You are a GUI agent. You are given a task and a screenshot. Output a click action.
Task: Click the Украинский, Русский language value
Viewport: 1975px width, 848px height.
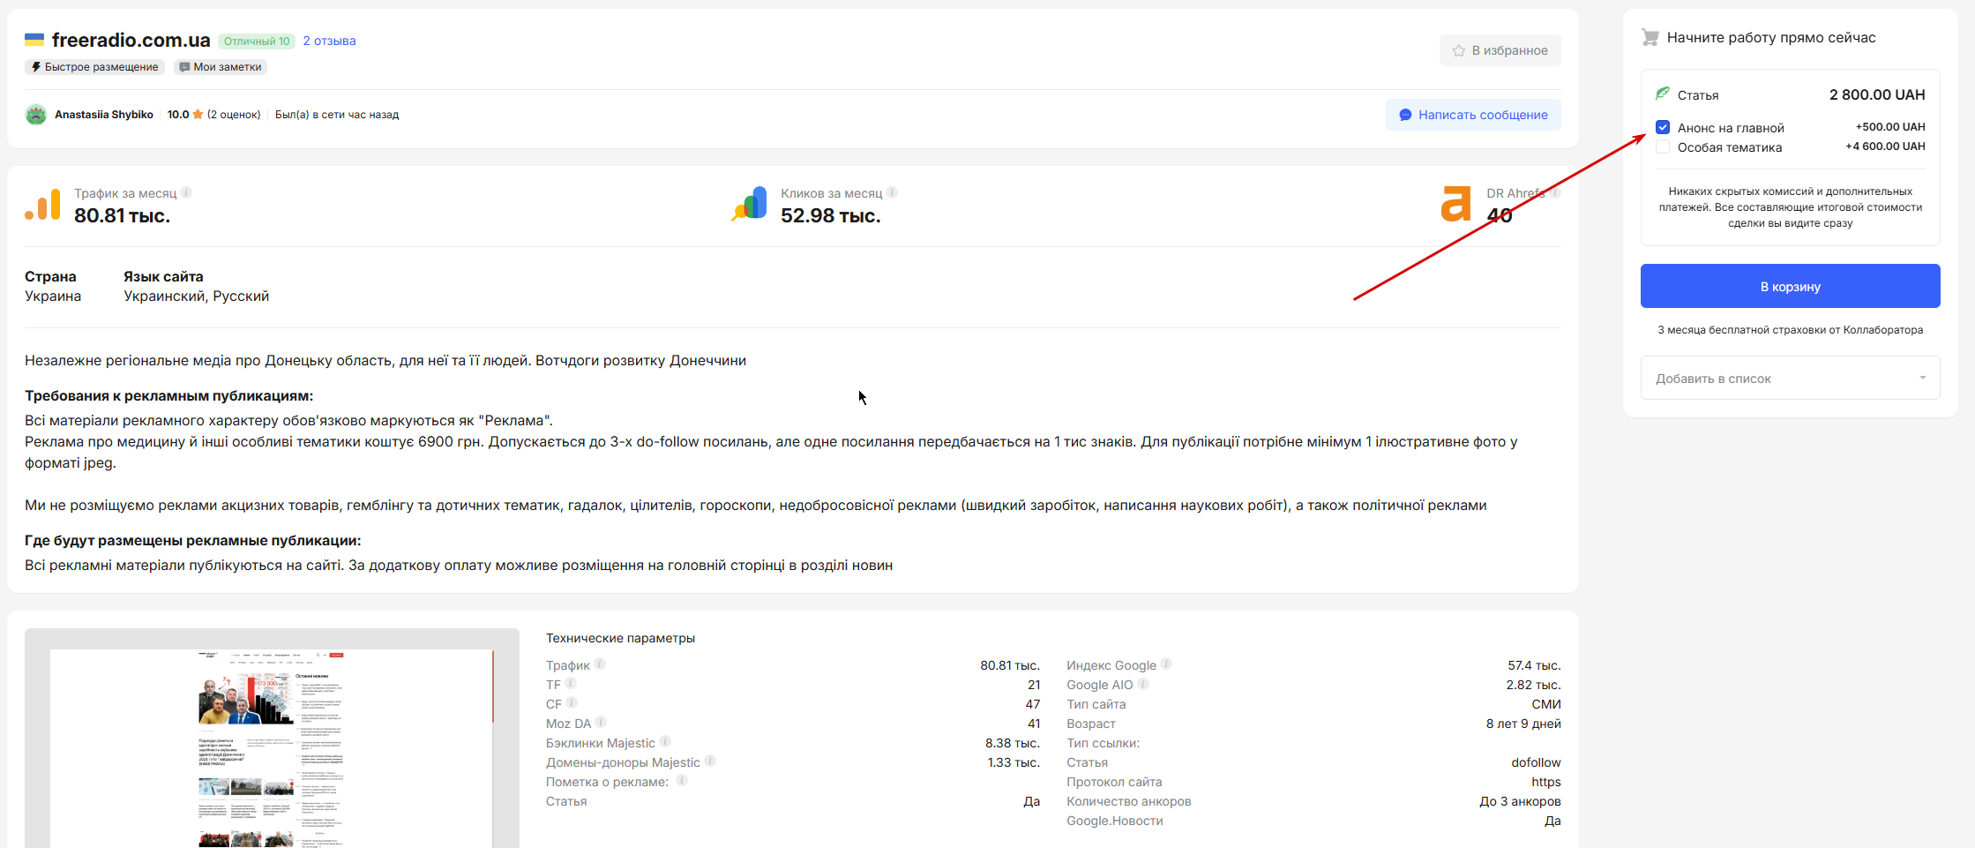196,296
